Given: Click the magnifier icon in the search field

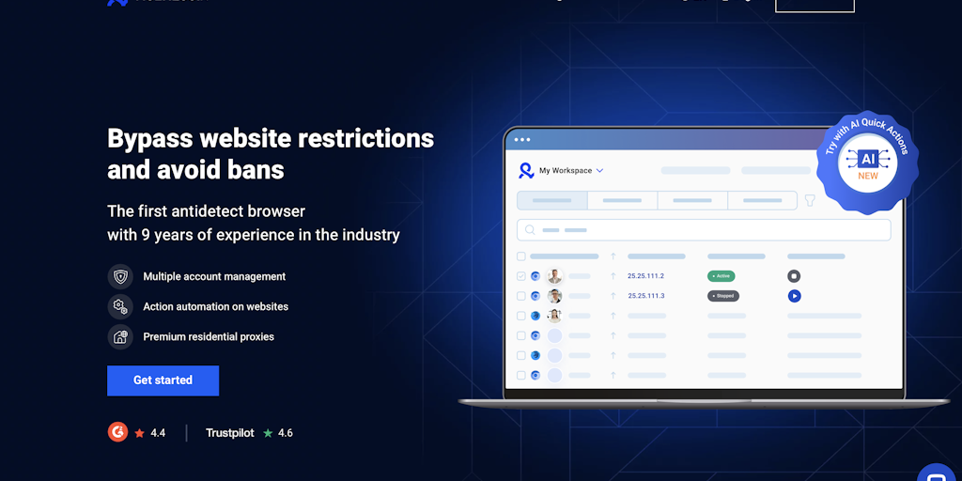Looking at the screenshot, I should (x=530, y=230).
